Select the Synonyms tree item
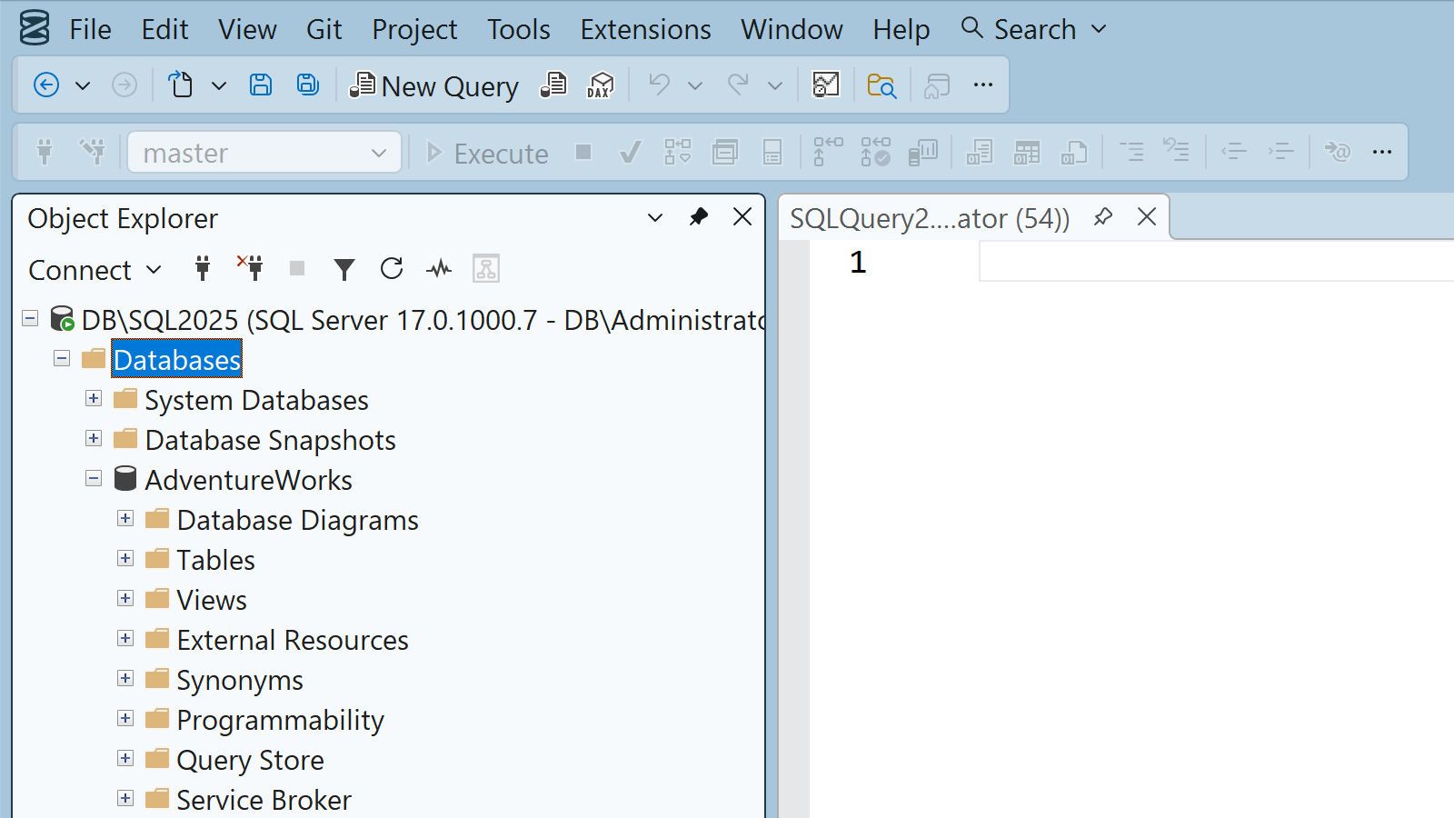This screenshot has width=1454, height=818. point(240,680)
